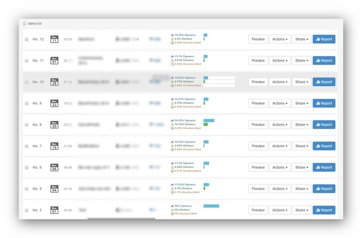Image resolution: width=362 pixels, height=238 pixels.
Task: Click the Dec 11 calendar icon
Action: click(x=54, y=39)
